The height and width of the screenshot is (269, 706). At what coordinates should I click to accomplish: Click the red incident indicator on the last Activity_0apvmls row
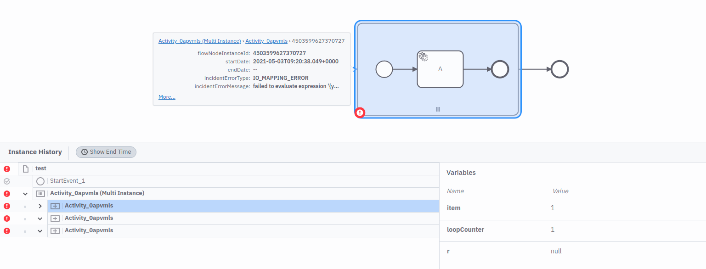pyautogui.click(x=6, y=231)
